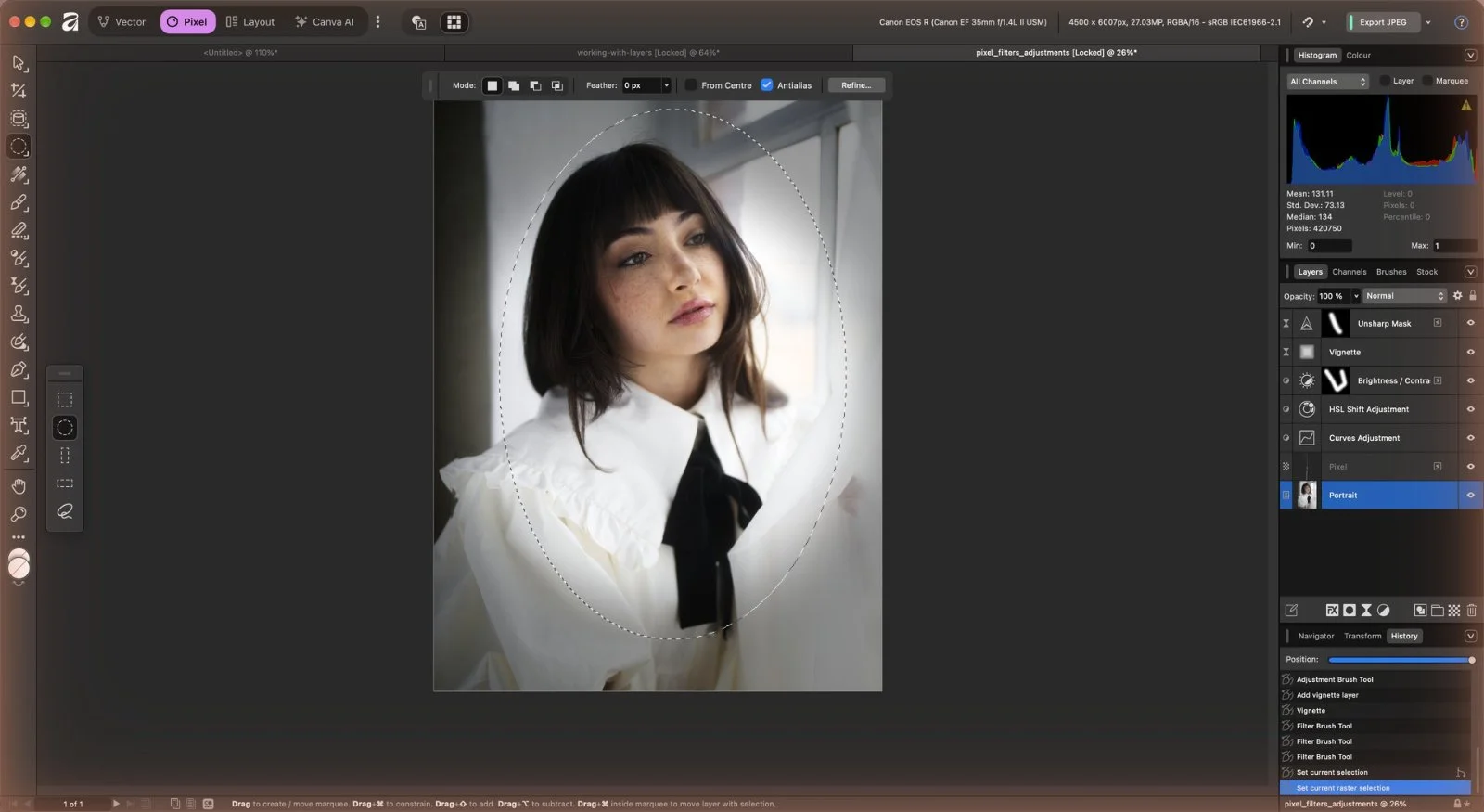Choose Rectangular Marquee in the flyout

65,400
